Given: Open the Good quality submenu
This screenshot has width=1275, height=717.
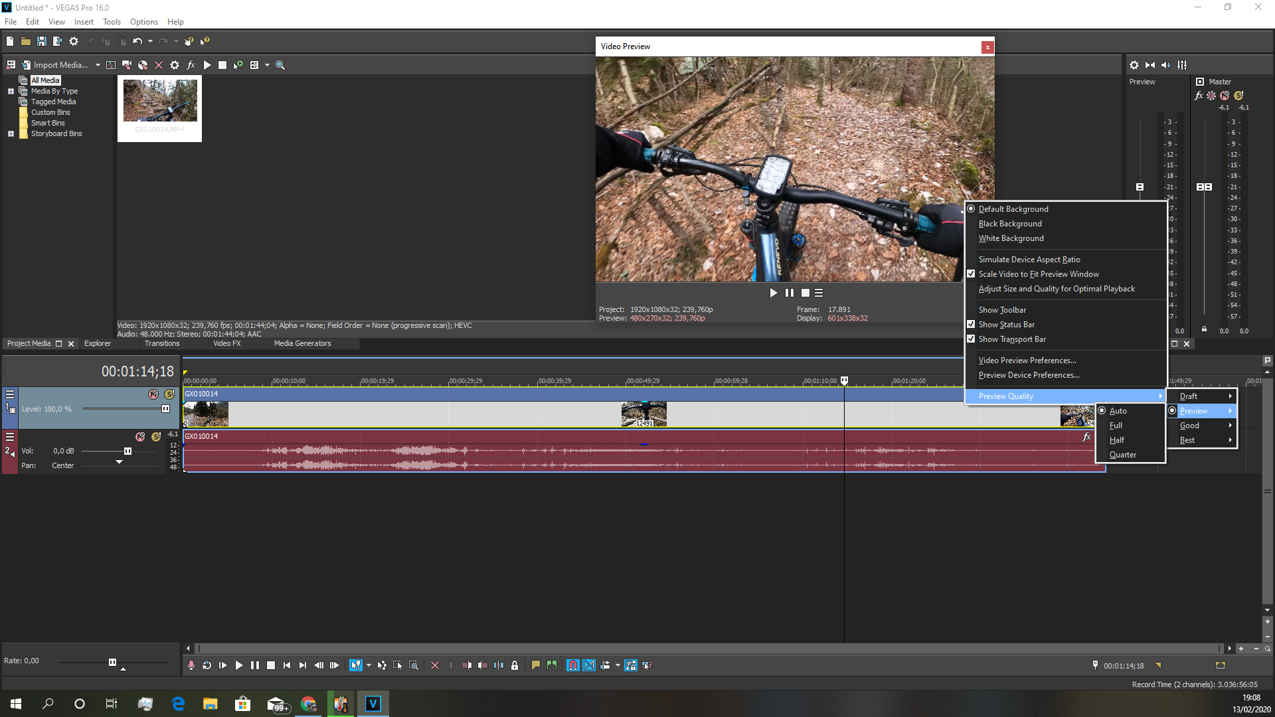Looking at the screenshot, I should (x=1202, y=426).
